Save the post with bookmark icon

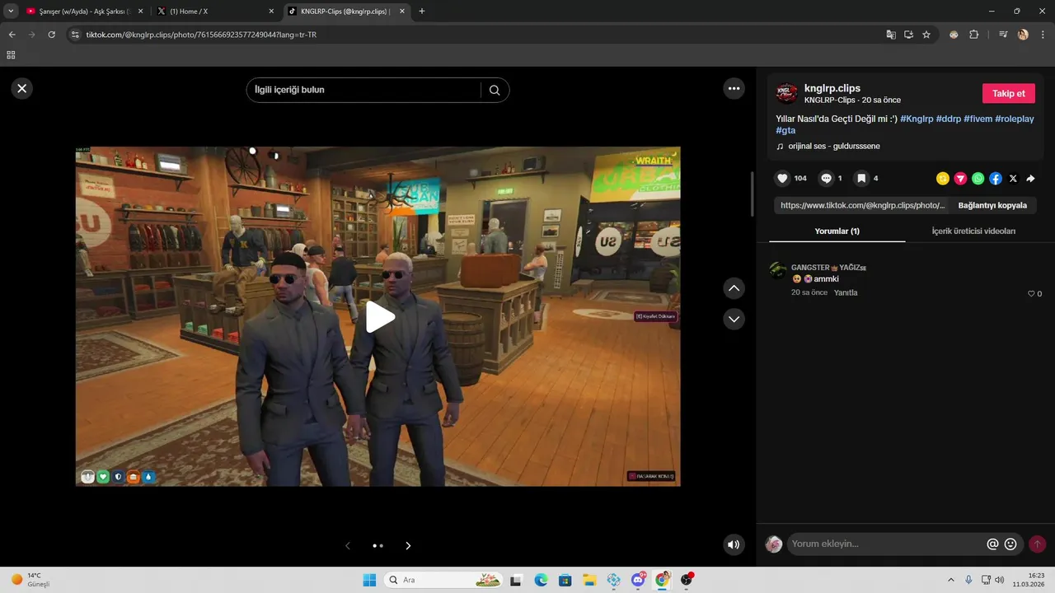click(860, 178)
